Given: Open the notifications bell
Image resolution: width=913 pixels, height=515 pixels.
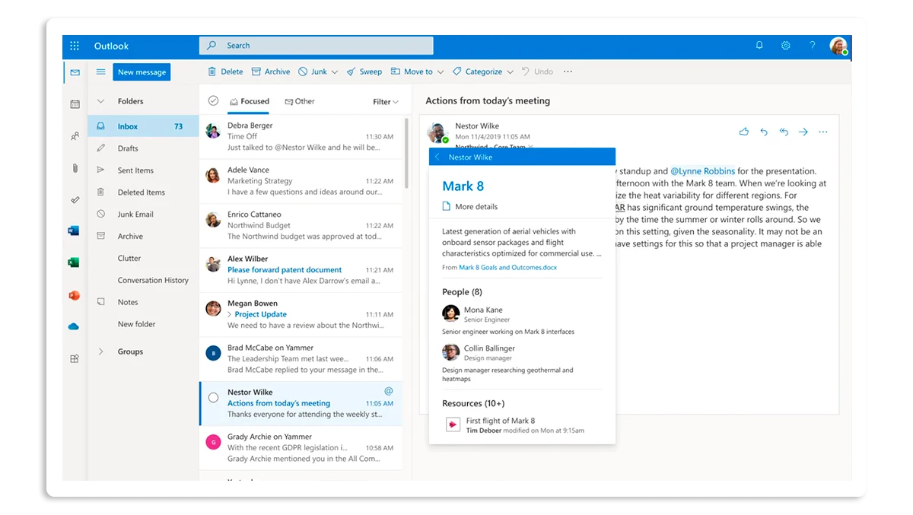Looking at the screenshot, I should (x=759, y=46).
